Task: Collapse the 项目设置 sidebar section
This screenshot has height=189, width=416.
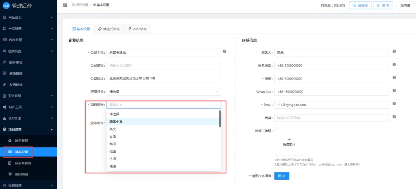Action: click(x=28, y=129)
